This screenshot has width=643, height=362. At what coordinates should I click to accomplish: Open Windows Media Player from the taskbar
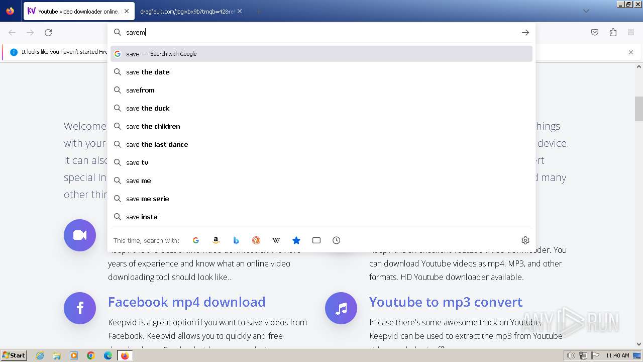pyautogui.click(x=74, y=355)
